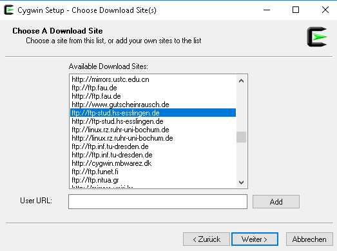This screenshot has width=337, height=251.
Task: Select highlighted ftp://ftp-stud.hs-esslingen.de entry
Action: (x=153, y=113)
